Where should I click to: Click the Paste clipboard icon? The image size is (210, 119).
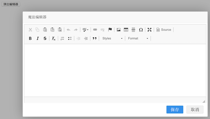[45, 30]
